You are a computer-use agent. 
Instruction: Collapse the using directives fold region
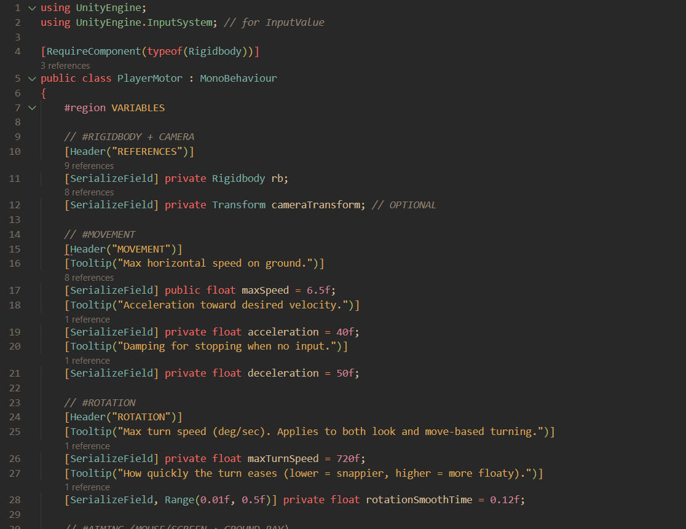coord(32,7)
